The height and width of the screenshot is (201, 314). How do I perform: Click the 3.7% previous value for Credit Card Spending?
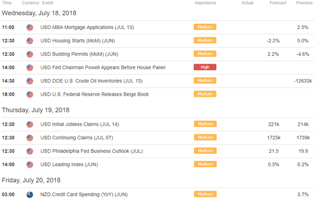click(x=303, y=195)
